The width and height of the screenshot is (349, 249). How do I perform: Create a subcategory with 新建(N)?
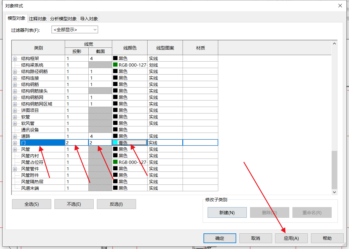227,212
